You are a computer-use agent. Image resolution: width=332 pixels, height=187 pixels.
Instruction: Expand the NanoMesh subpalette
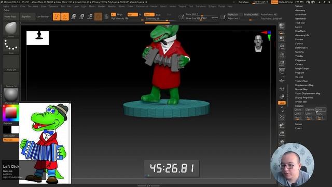[x=300, y=19]
